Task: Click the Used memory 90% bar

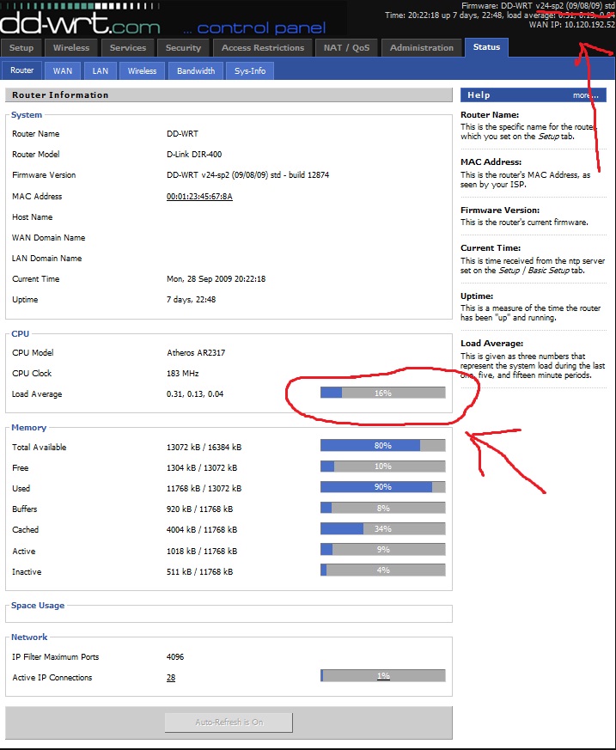Action: click(382, 486)
